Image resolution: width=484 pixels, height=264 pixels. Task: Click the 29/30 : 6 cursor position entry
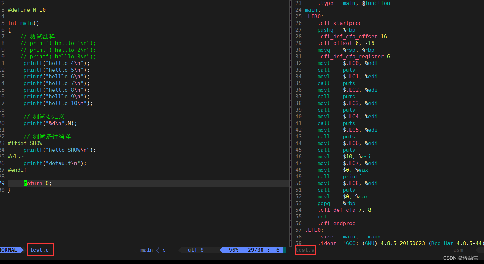[x=263, y=250]
